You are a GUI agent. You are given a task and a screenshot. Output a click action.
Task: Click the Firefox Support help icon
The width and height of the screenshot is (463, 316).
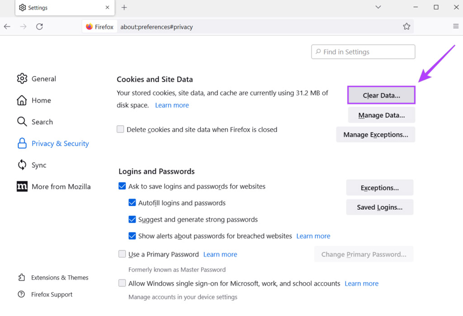[x=21, y=294]
